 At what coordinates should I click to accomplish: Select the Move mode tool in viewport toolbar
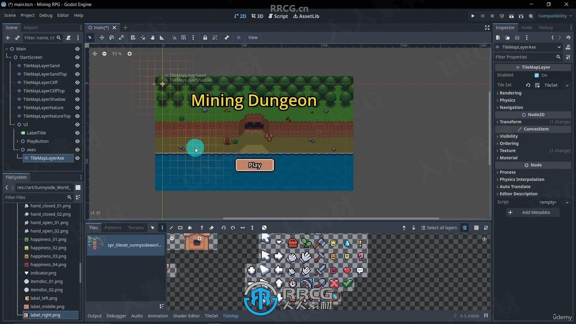(102, 37)
